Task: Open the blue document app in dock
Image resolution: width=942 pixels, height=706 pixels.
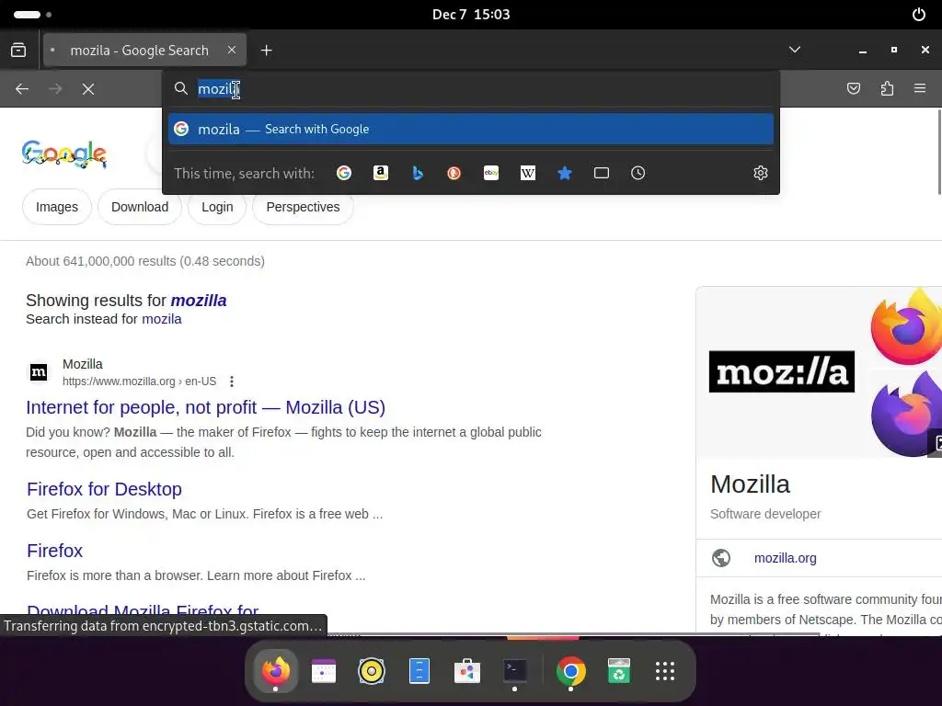Action: click(419, 670)
